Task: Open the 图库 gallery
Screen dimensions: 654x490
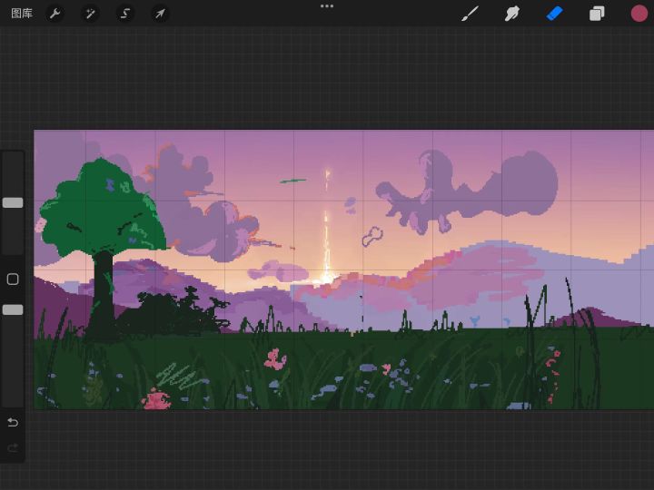Action: point(22,14)
